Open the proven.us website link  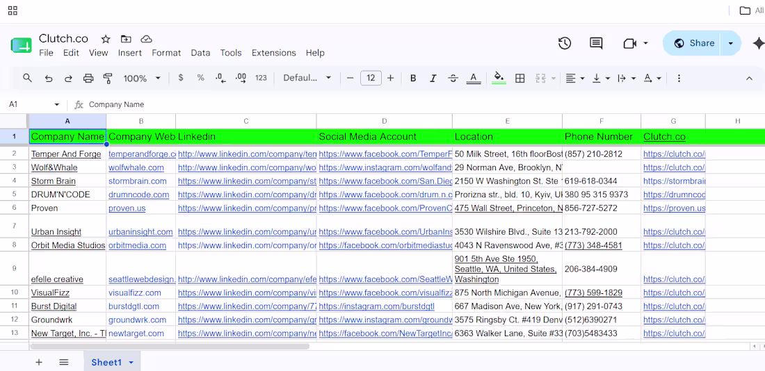click(x=127, y=208)
